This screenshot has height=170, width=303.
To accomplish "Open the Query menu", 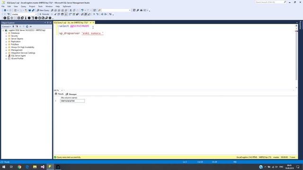I will [x=23, y=6].
